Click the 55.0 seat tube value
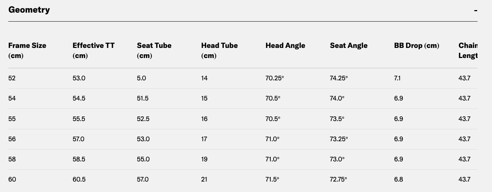The width and height of the screenshot is (492, 192). [x=143, y=159]
